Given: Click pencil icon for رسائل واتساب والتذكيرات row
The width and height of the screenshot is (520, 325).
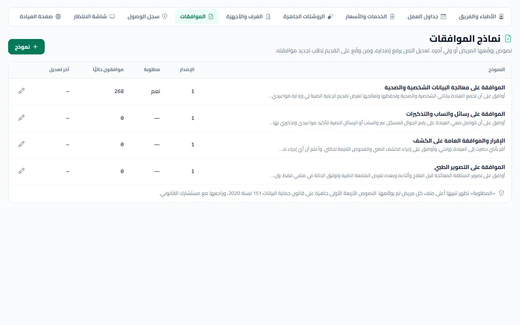Looking at the screenshot, I should 22,117.
